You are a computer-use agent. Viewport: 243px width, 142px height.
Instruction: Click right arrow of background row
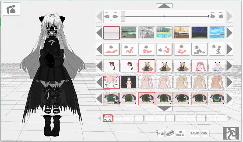pos(230,32)
